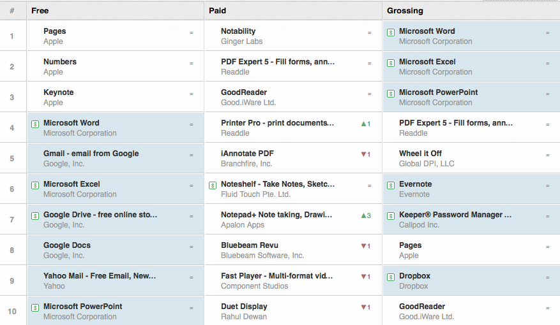Click in-app purchase icon beside Google Drive
The width and height of the screenshot is (560, 325).
point(35,216)
